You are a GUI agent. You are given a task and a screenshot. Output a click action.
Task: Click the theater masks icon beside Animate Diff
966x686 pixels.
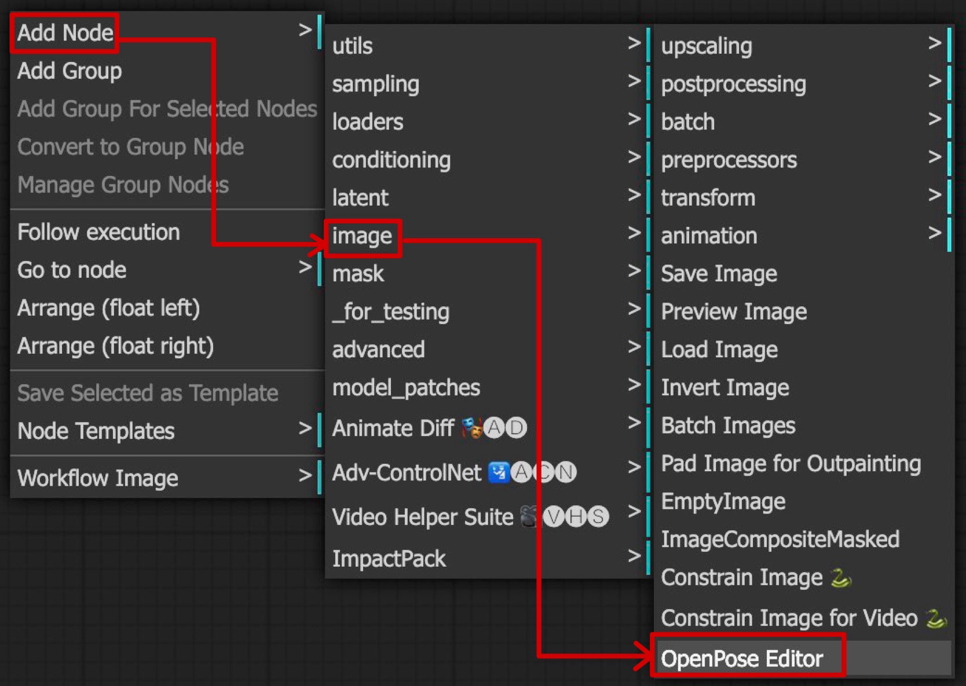pyautogui.click(x=472, y=428)
